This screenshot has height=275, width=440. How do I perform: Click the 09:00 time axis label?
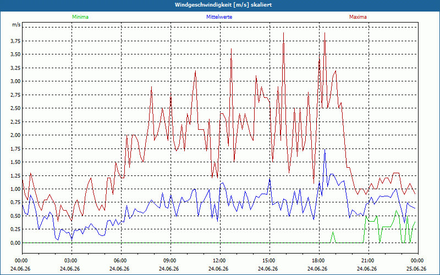[170, 261]
